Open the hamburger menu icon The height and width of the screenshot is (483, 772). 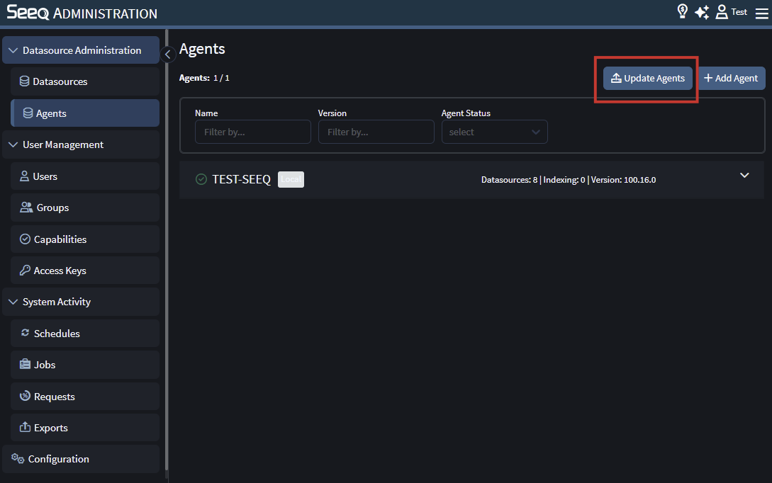tap(761, 13)
